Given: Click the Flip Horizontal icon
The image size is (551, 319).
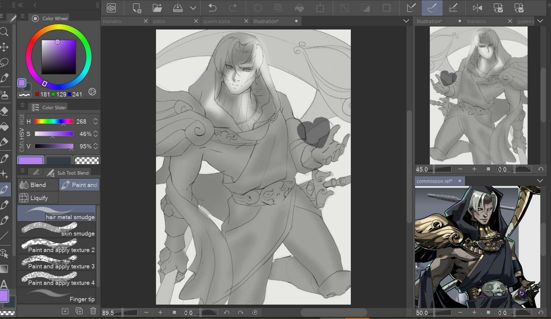Looking at the screenshot, I should 477,8.
